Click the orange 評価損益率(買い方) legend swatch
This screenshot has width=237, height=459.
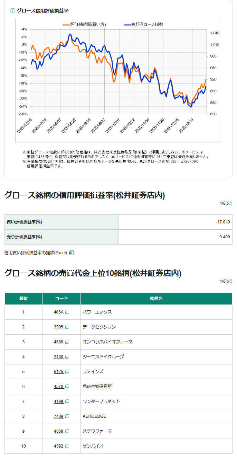pyautogui.click(x=66, y=25)
